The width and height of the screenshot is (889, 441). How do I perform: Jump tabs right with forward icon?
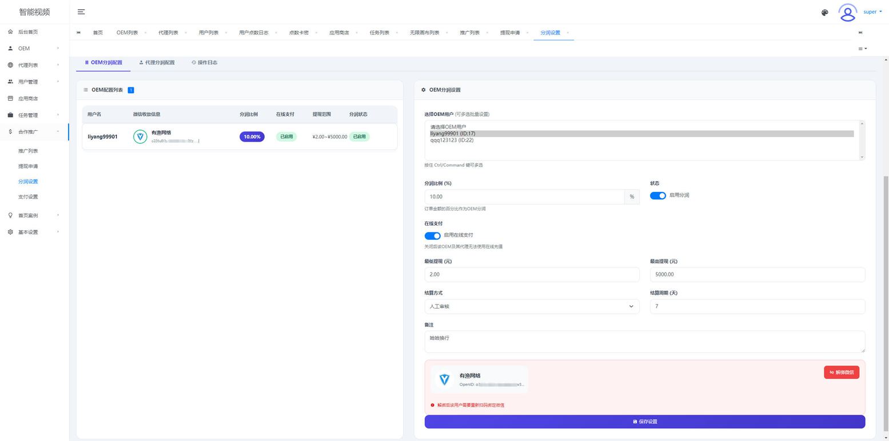pyautogui.click(x=860, y=33)
